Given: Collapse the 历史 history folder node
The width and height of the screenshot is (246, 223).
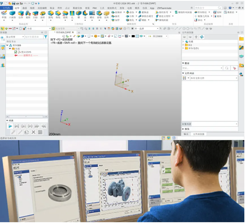Looking at the screenshot, I should 10,49.
